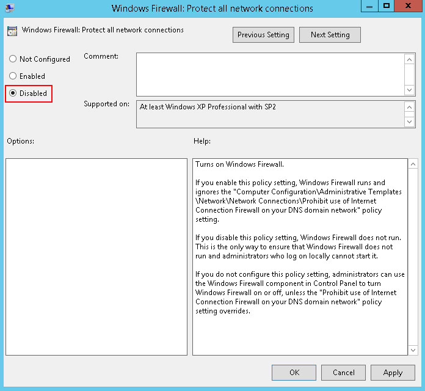This screenshot has height=391, width=425.
Task: Click inside the Comment text box
Action: [270, 74]
